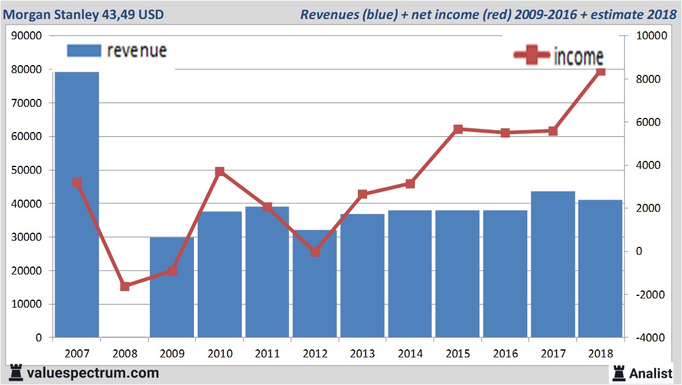Select the 2013 revenue bar
The image size is (682, 385).
362,275
